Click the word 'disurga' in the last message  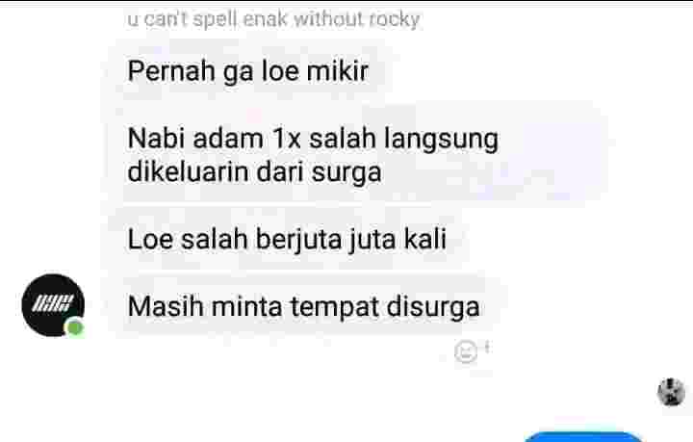(433, 307)
